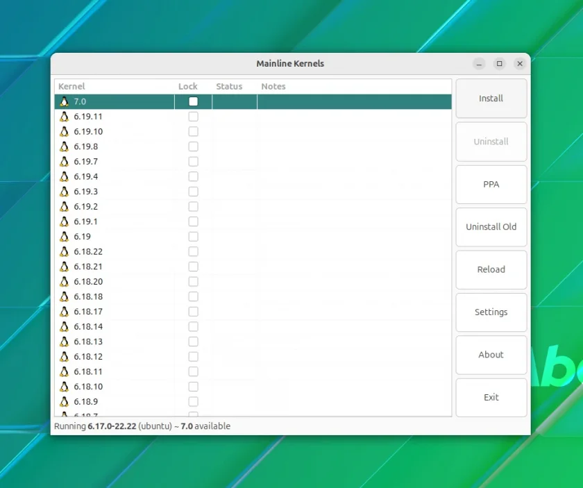The image size is (583, 488).
Task: Click the penguin icon beside kernel 6.19
Action: point(65,237)
